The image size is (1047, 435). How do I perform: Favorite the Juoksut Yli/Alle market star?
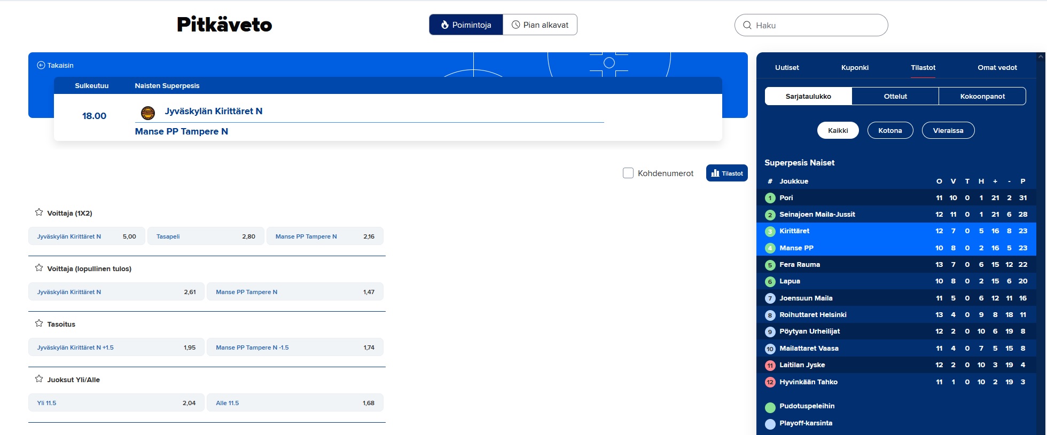coord(39,379)
